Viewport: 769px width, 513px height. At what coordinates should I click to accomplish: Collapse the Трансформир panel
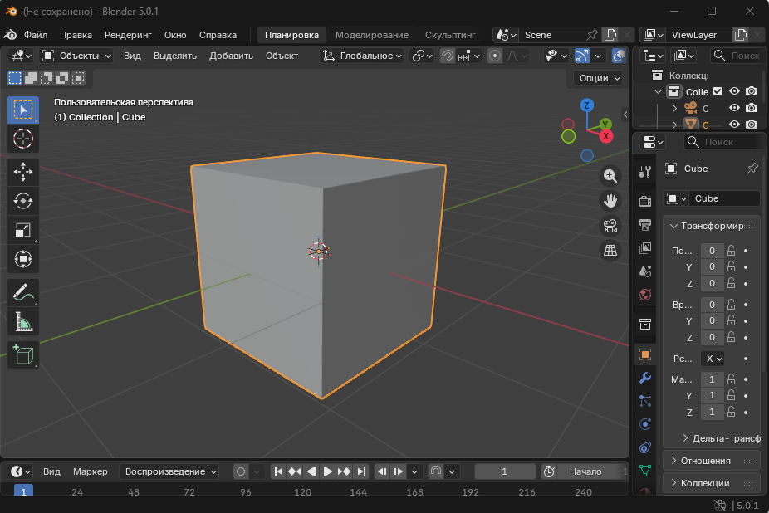click(x=711, y=226)
